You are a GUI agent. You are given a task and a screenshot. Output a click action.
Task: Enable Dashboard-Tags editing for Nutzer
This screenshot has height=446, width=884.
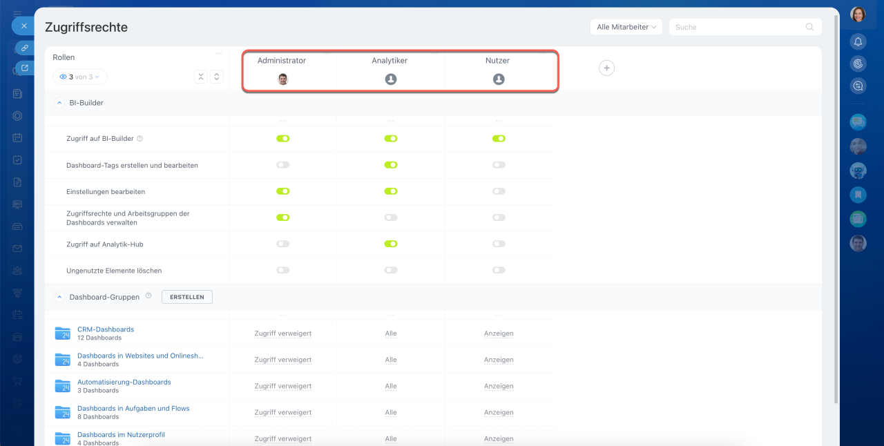499,165
